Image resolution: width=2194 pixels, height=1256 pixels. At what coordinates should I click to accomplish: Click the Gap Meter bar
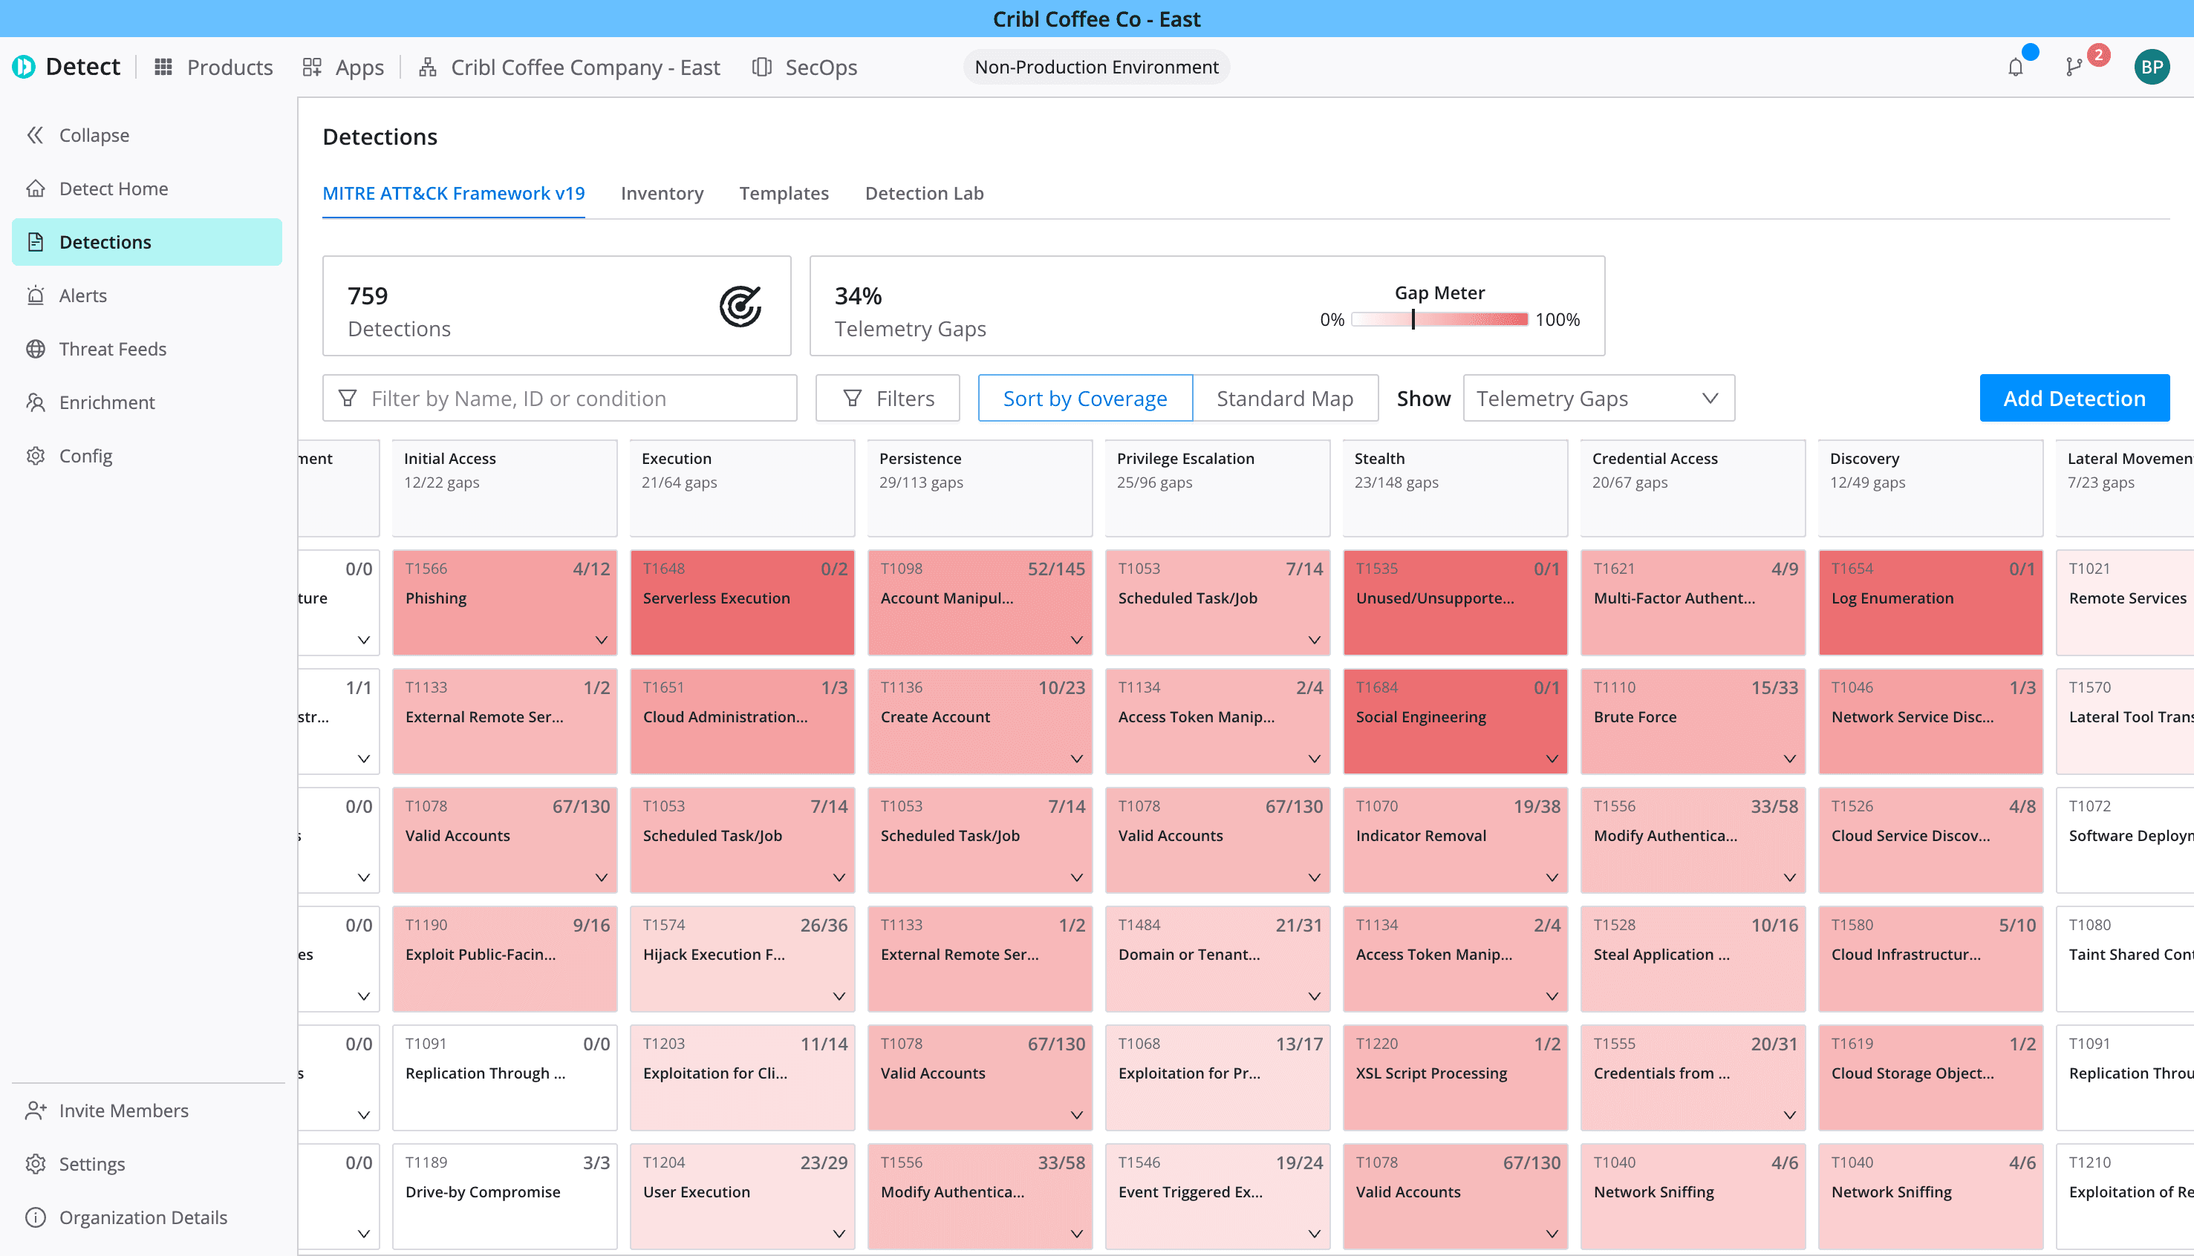click(x=1439, y=319)
